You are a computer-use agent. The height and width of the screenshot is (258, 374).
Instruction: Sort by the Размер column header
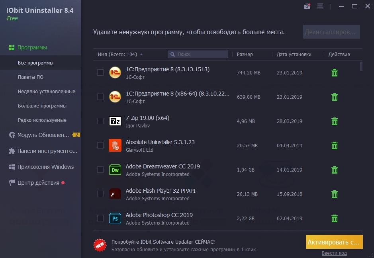coord(245,55)
